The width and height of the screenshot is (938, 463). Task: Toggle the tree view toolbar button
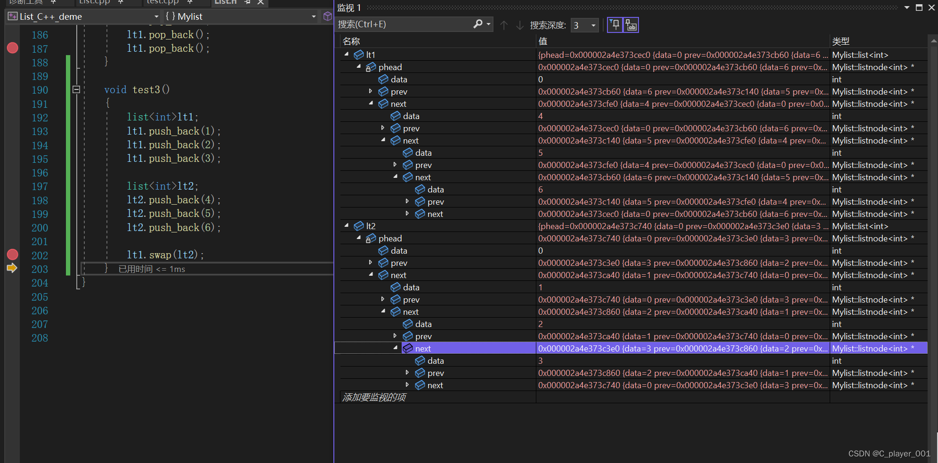point(631,25)
